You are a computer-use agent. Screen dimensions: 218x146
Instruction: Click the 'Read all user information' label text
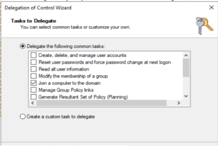coord(64,69)
